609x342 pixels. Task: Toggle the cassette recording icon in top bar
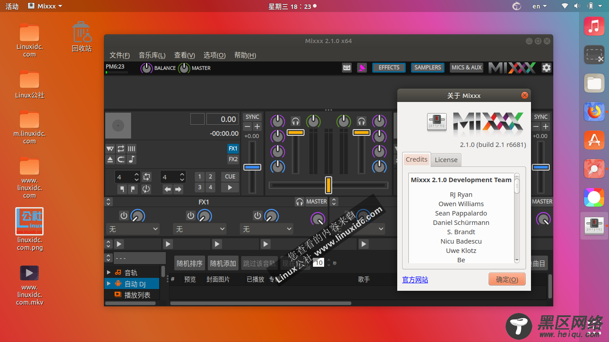[347, 68]
